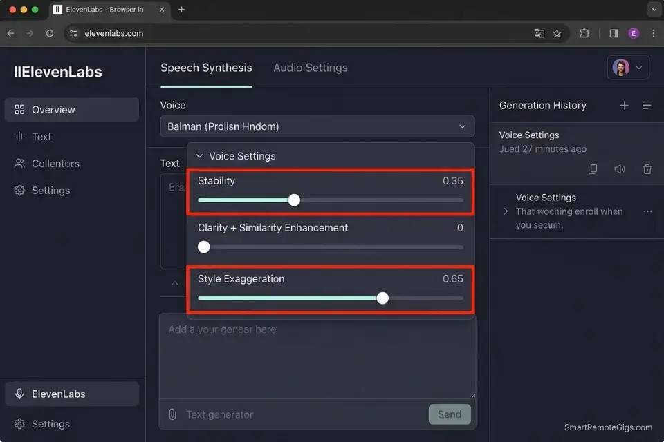Open the user avatar account menu
Image resolution: width=664 pixels, height=442 pixels.
pos(628,68)
